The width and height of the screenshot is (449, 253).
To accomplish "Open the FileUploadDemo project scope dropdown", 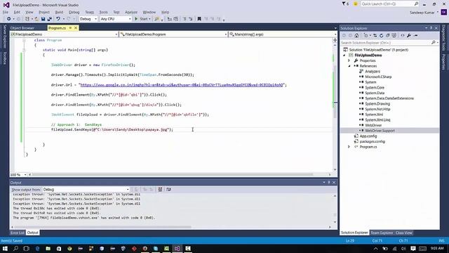I will pos(65,34).
